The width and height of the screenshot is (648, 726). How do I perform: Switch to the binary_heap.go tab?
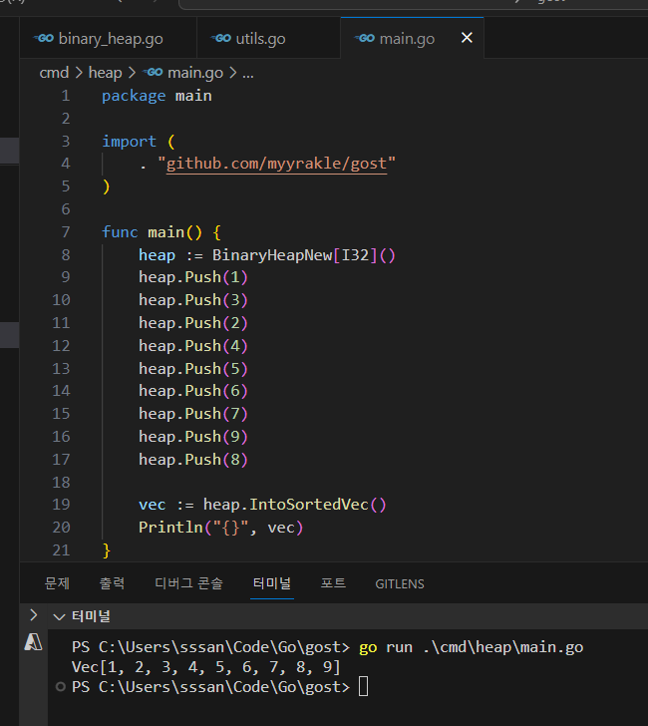[110, 39]
